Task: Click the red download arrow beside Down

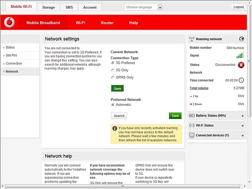Action: tap(191, 104)
